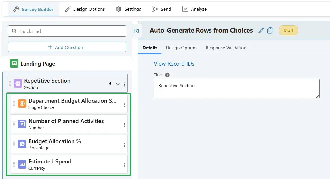Image resolution: width=330 pixels, height=179 pixels.
Task: Click Estimated Spend drag handle
Action: [x=14, y=164]
